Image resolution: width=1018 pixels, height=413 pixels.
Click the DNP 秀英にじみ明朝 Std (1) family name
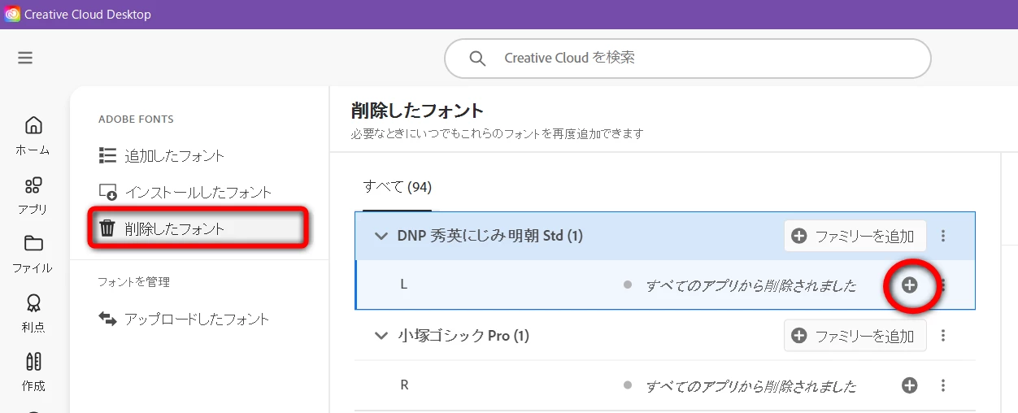489,237
